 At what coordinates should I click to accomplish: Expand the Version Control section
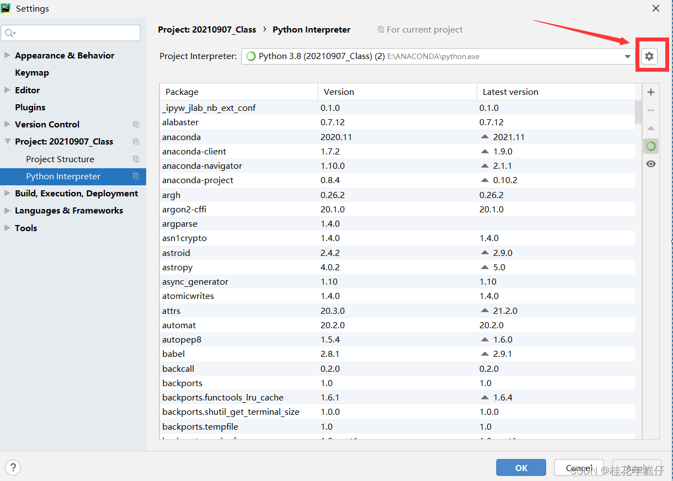[7, 124]
